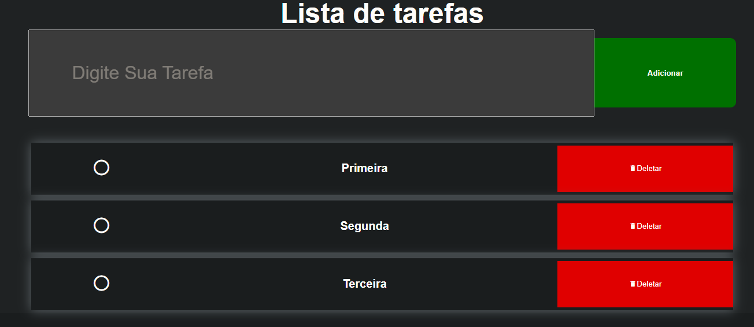Click the trash icon in Primeira row
Image resolution: width=754 pixels, height=327 pixels.
[633, 168]
